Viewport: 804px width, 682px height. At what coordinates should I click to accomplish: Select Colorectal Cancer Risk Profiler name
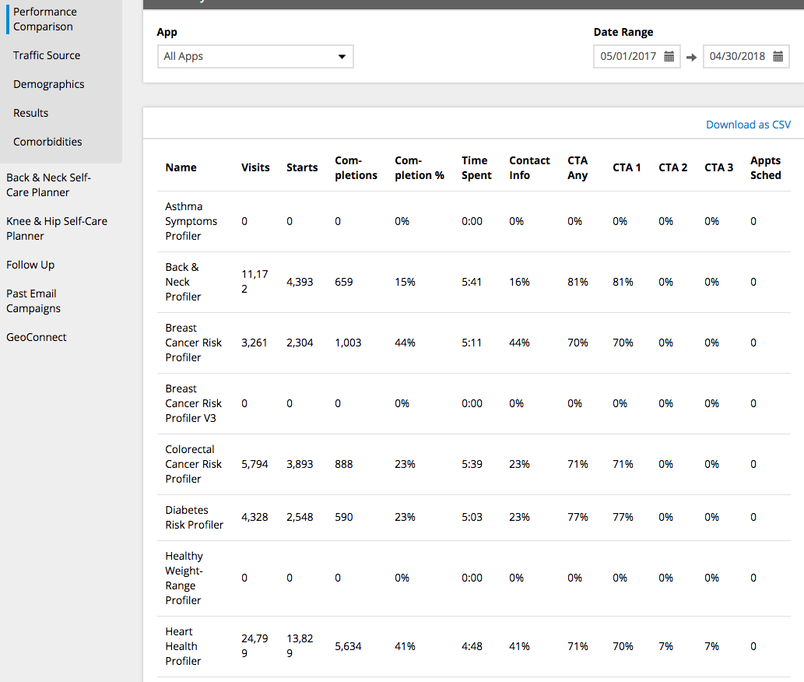point(193,464)
